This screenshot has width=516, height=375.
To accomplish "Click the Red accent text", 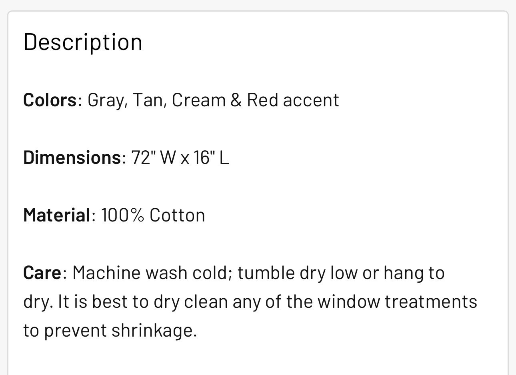I will 293,100.
